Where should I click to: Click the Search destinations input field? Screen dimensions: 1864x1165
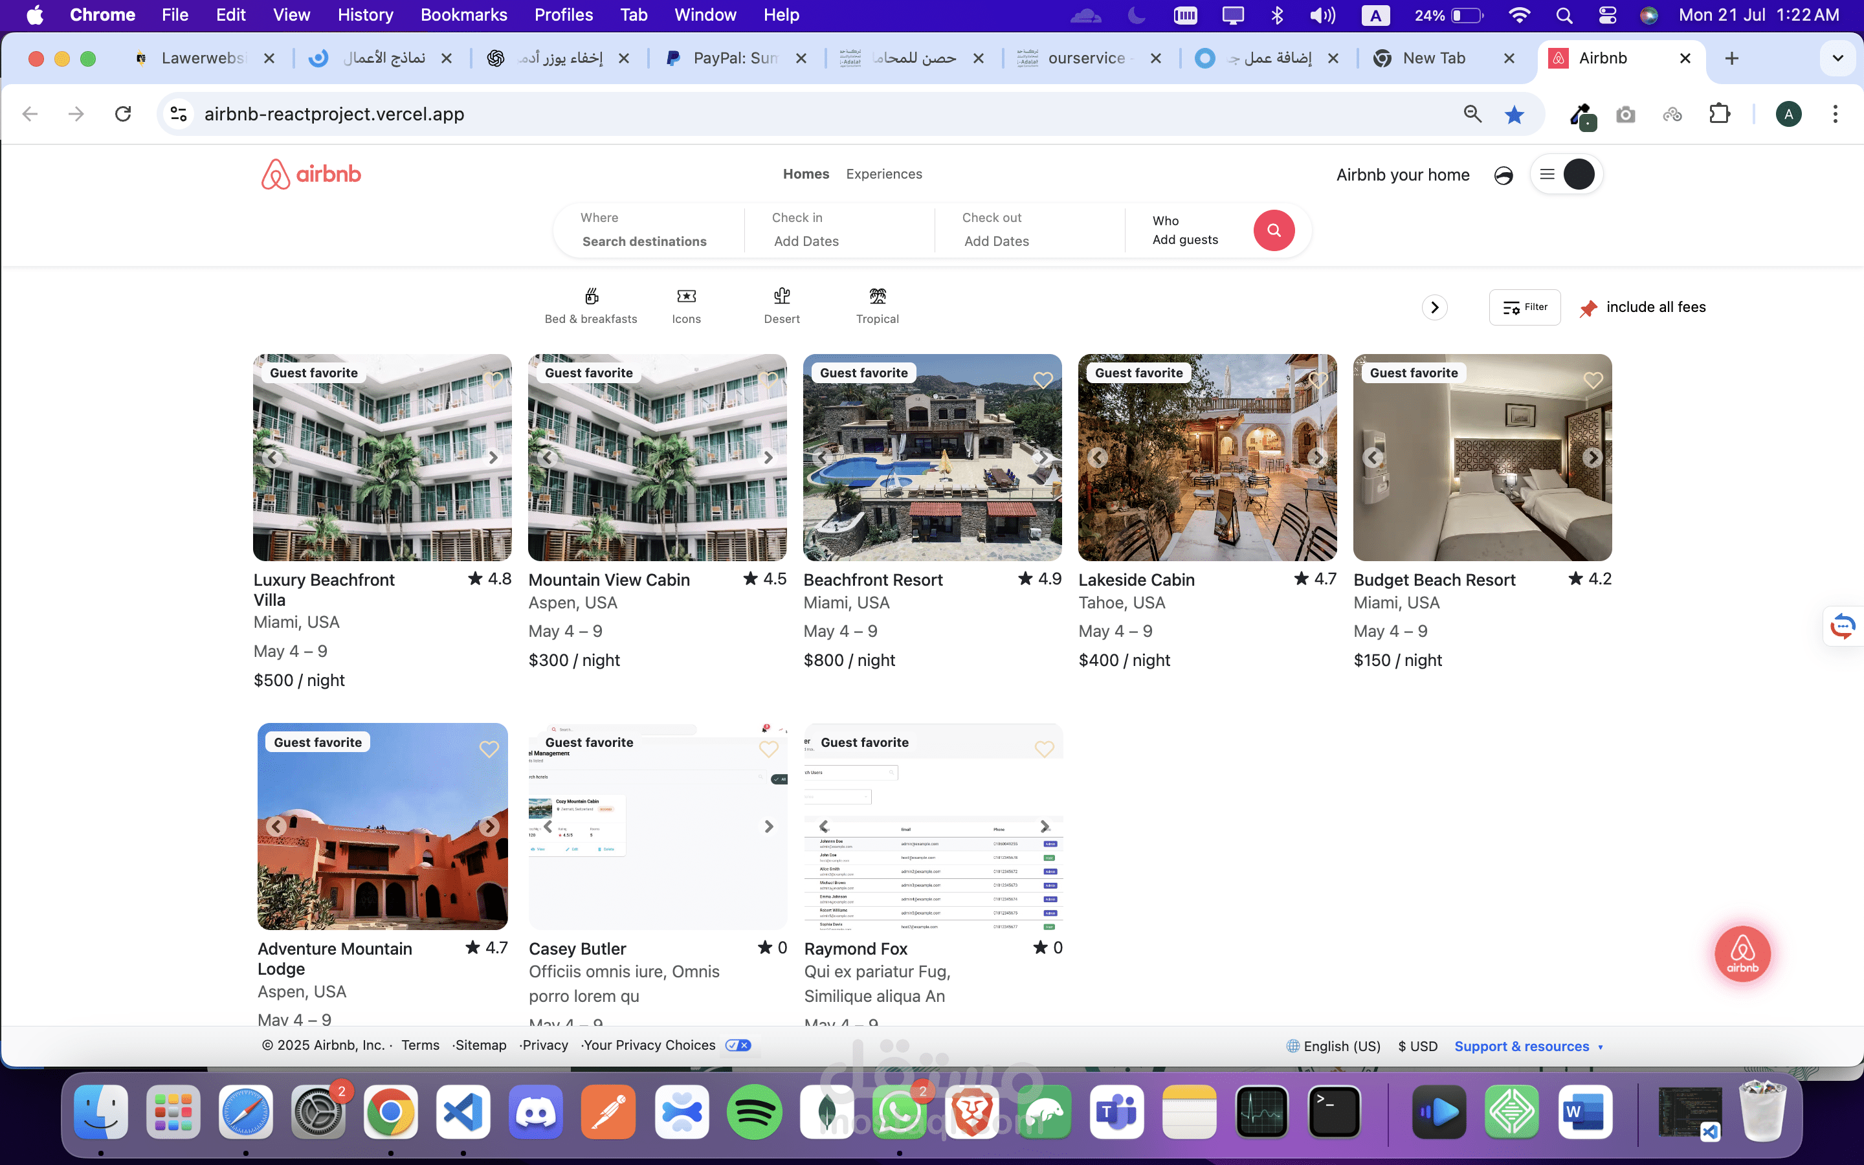click(644, 241)
